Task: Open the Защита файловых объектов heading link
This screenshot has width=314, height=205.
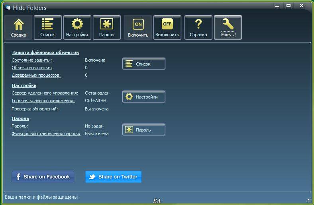Action: coord(45,52)
